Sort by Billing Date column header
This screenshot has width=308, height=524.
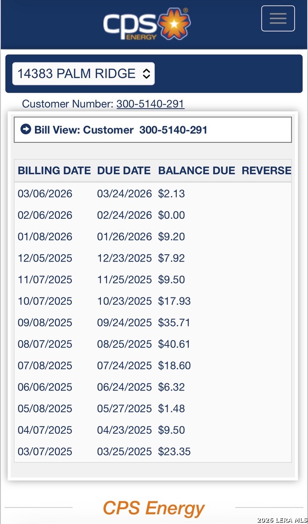(x=54, y=171)
